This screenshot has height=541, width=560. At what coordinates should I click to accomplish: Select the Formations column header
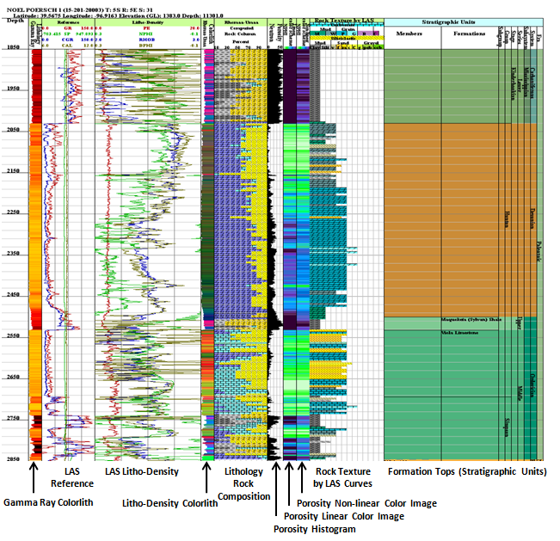(470, 34)
